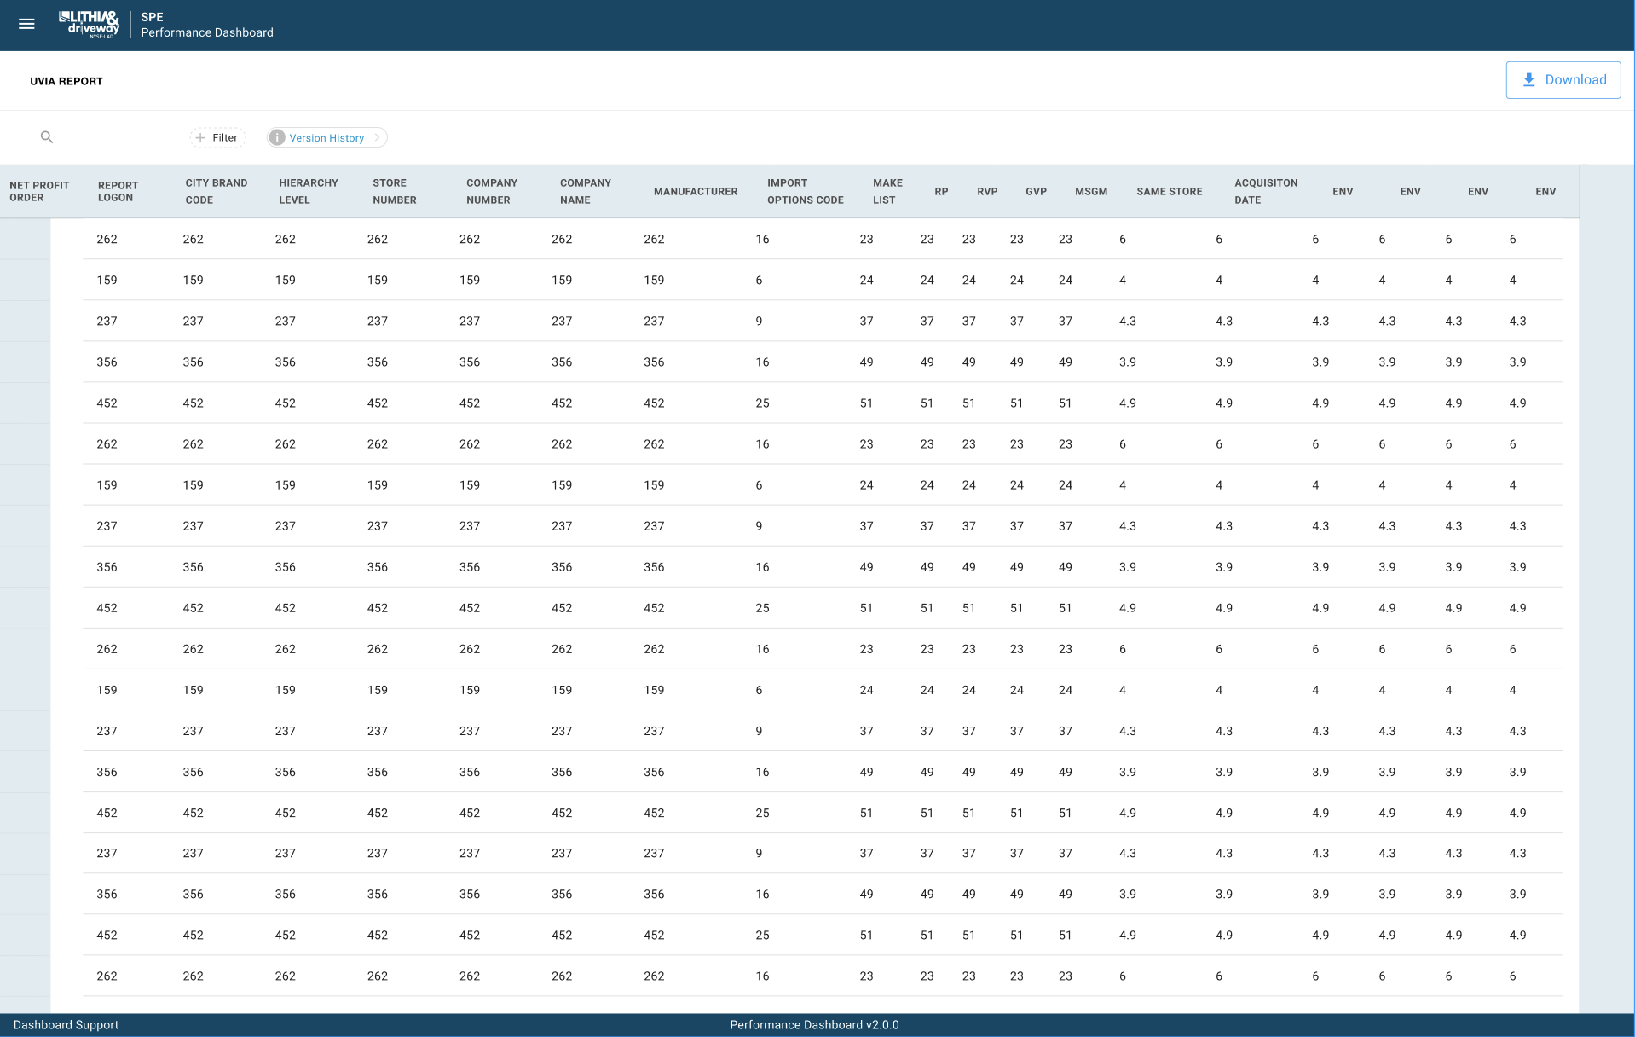The width and height of the screenshot is (1635, 1037).
Task: Select the MANUFACTURER column header
Action: 696,192
